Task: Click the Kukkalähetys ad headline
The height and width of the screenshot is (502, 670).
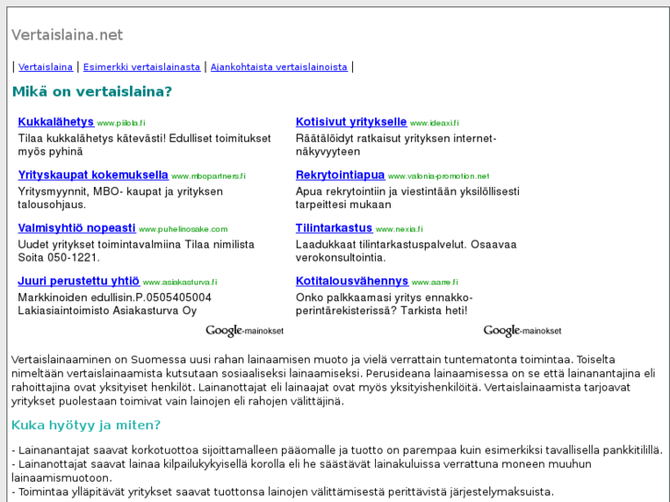Action: 56,122
